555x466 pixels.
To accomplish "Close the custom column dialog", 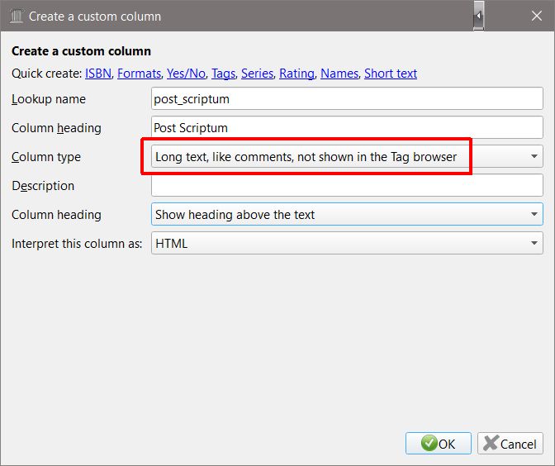I will click(537, 16).
